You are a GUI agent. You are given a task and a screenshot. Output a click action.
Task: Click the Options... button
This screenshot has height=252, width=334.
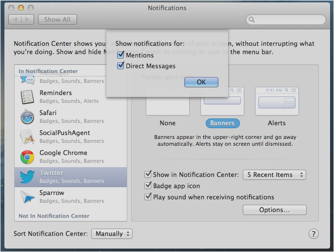(275, 210)
